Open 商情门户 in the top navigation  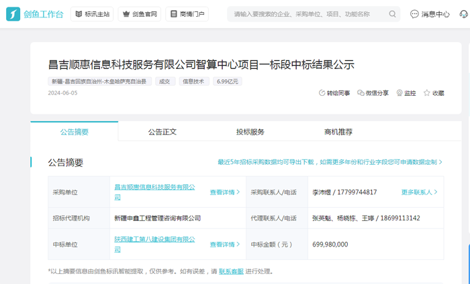187,14
